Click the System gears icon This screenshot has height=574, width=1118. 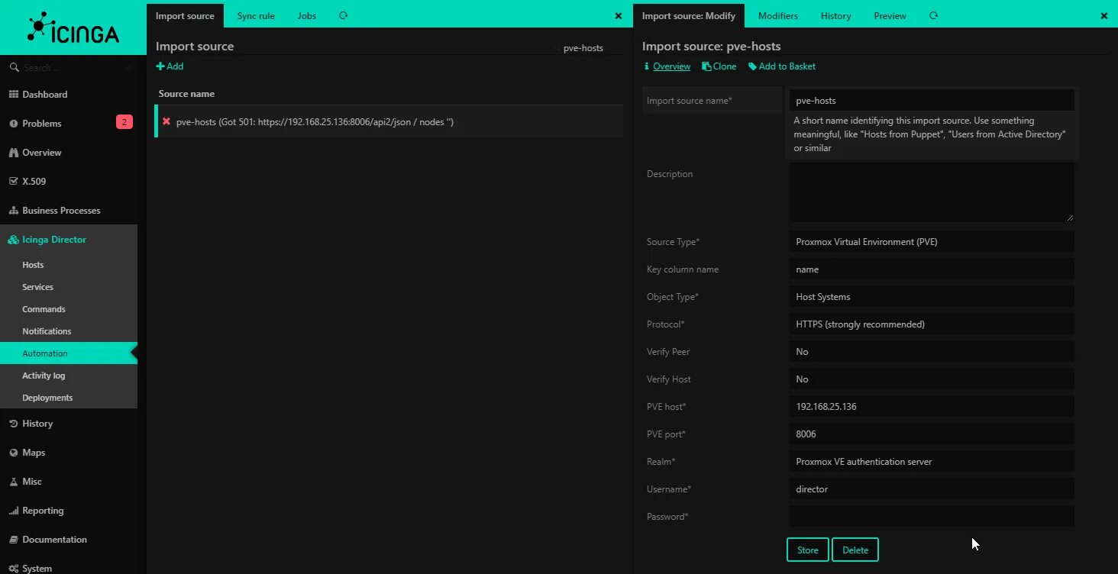14,569
